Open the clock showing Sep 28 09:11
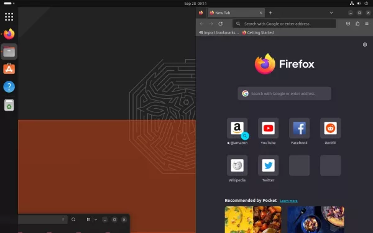 pos(195,4)
